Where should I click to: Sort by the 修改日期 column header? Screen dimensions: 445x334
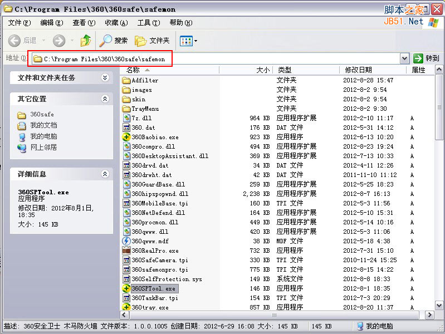tap(373, 70)
